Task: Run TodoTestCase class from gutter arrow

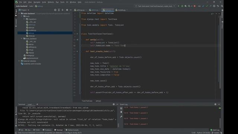Action: [77, 34]
